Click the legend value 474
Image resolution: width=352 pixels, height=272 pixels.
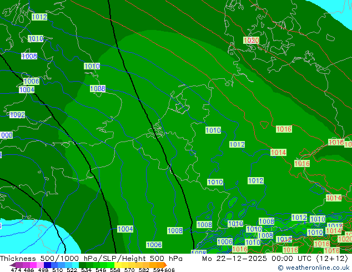[16, 270]
